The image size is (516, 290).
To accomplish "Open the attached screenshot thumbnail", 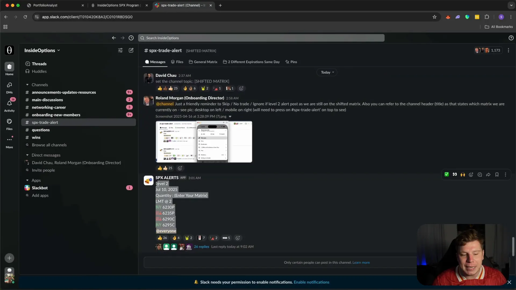I will click(204, 142).
